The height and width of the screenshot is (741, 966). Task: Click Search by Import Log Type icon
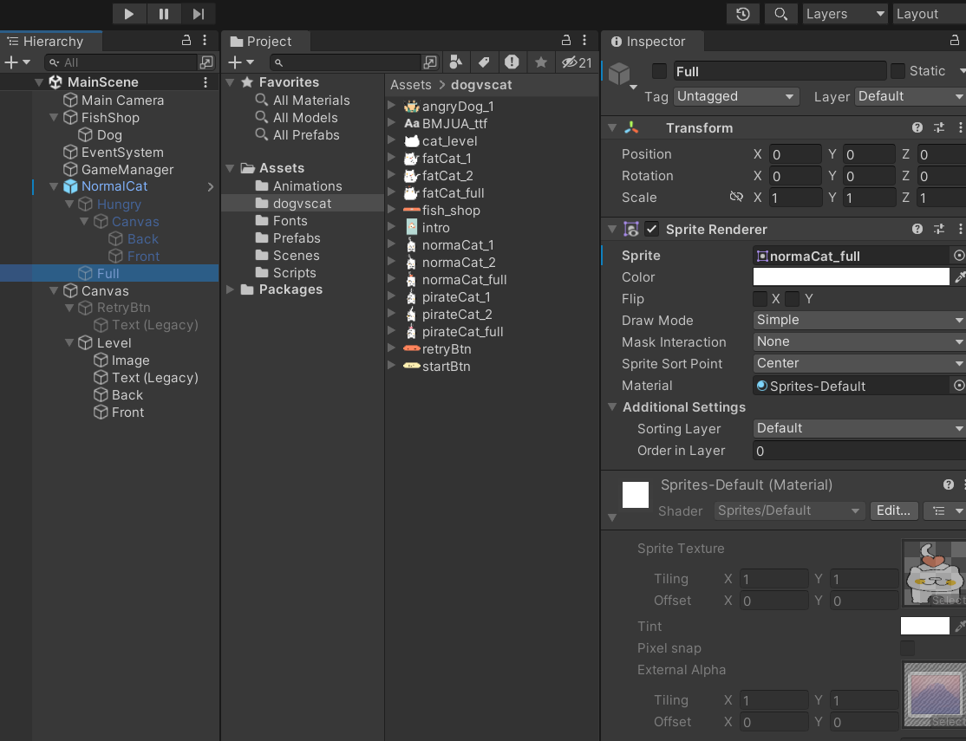pos(512,62)
